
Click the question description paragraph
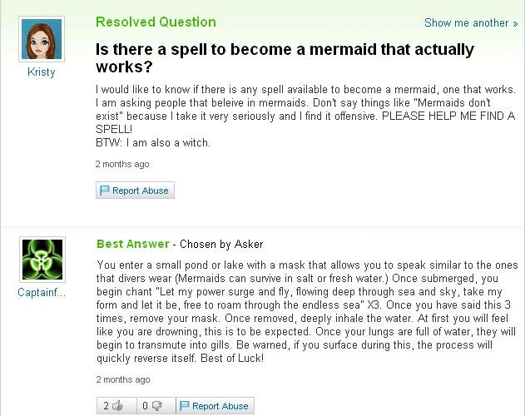[305, 116]
